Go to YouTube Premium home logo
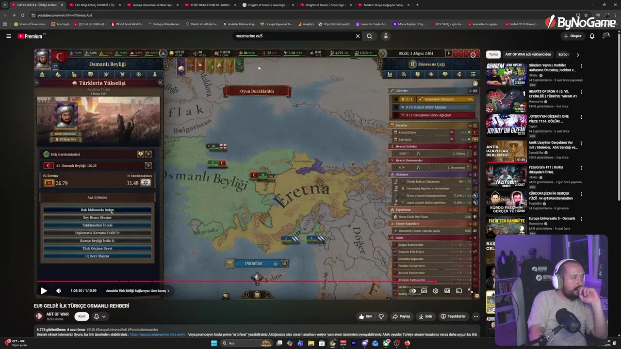This screenshot has height=349, width=621. [31, 36]
